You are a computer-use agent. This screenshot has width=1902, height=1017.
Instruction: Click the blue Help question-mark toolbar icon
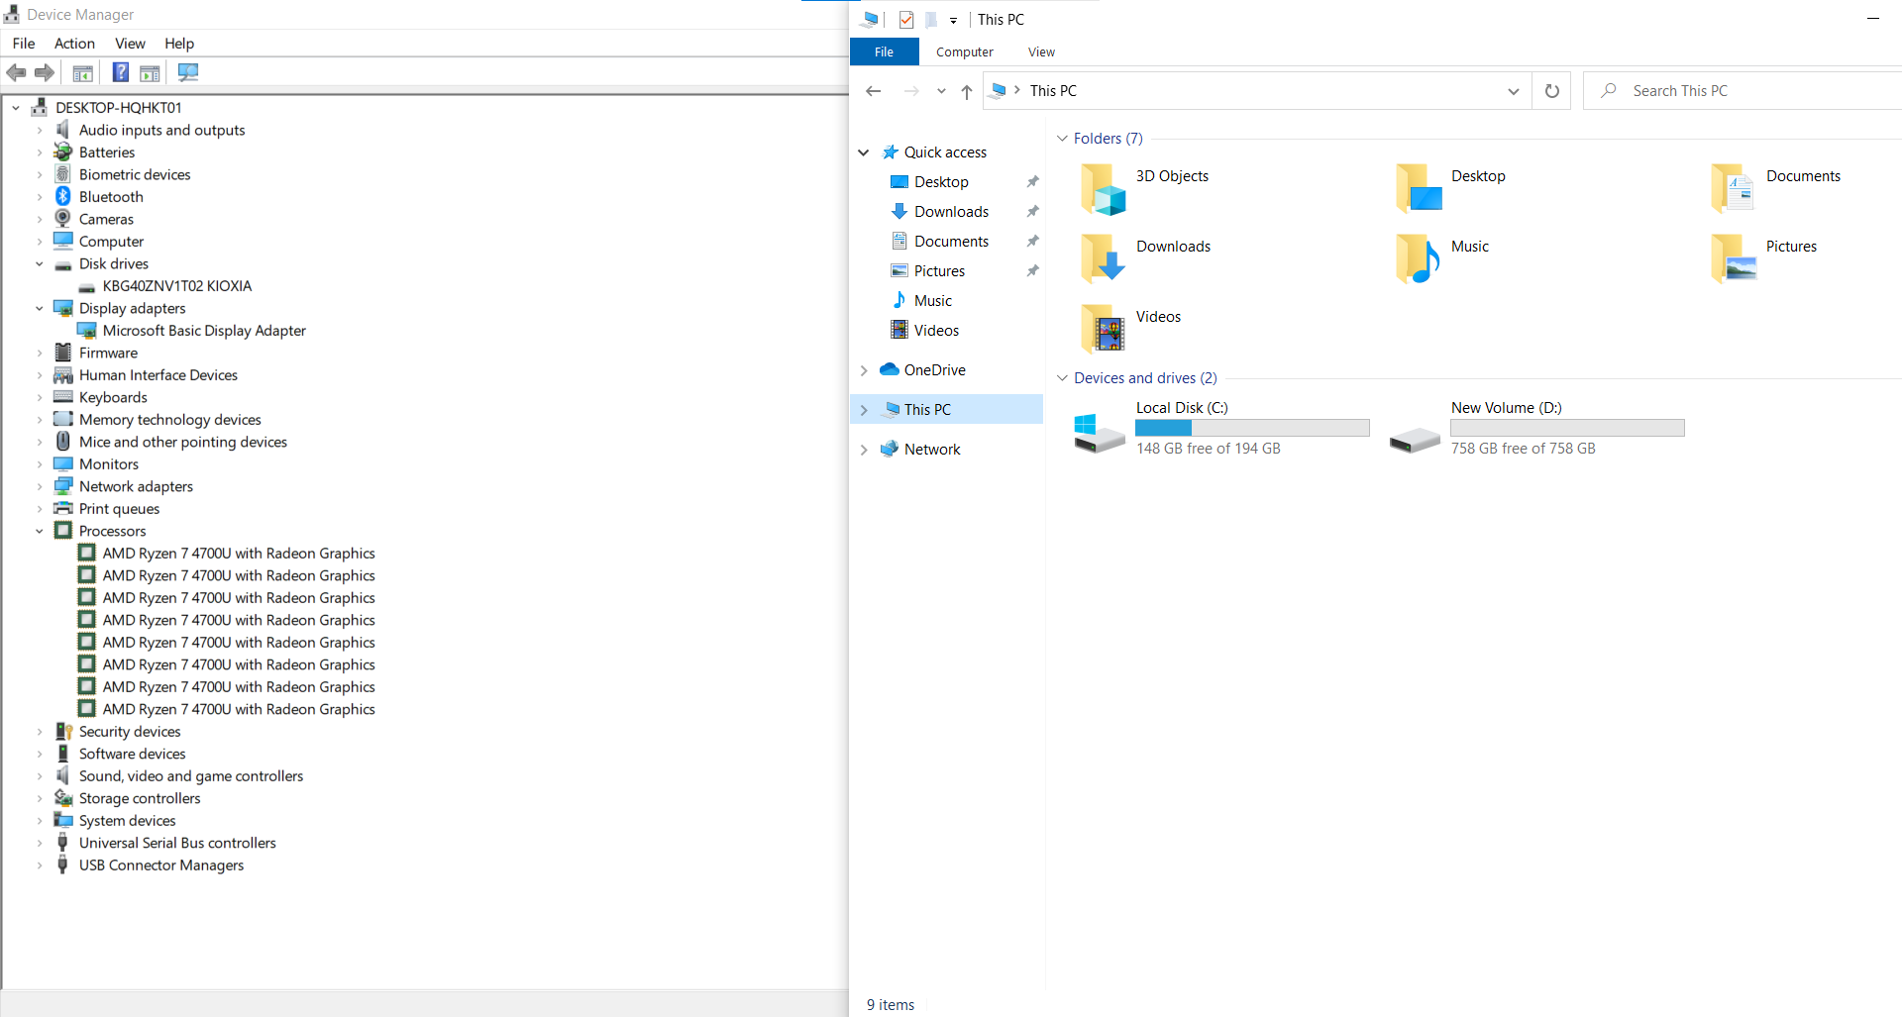pyautogui.click(x=120, y=72)
